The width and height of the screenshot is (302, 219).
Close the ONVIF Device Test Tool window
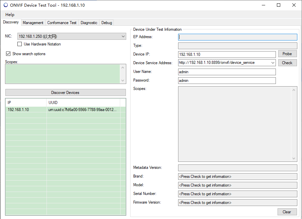tap(294, 5)
